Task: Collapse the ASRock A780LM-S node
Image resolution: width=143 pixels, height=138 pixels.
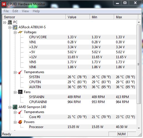Action: point(10,27)
